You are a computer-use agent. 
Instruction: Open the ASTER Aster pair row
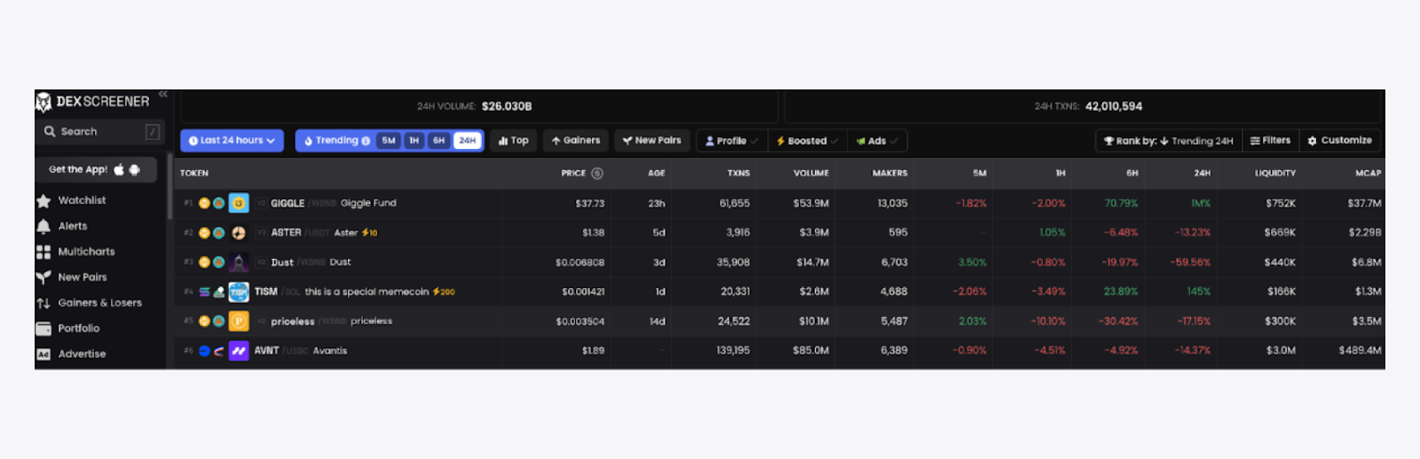779,233
